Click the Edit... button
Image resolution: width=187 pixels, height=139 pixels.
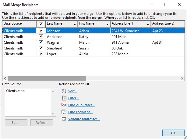(16, 123)
